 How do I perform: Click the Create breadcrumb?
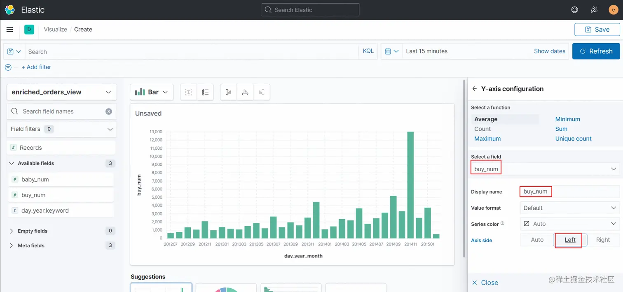[83, 30]
